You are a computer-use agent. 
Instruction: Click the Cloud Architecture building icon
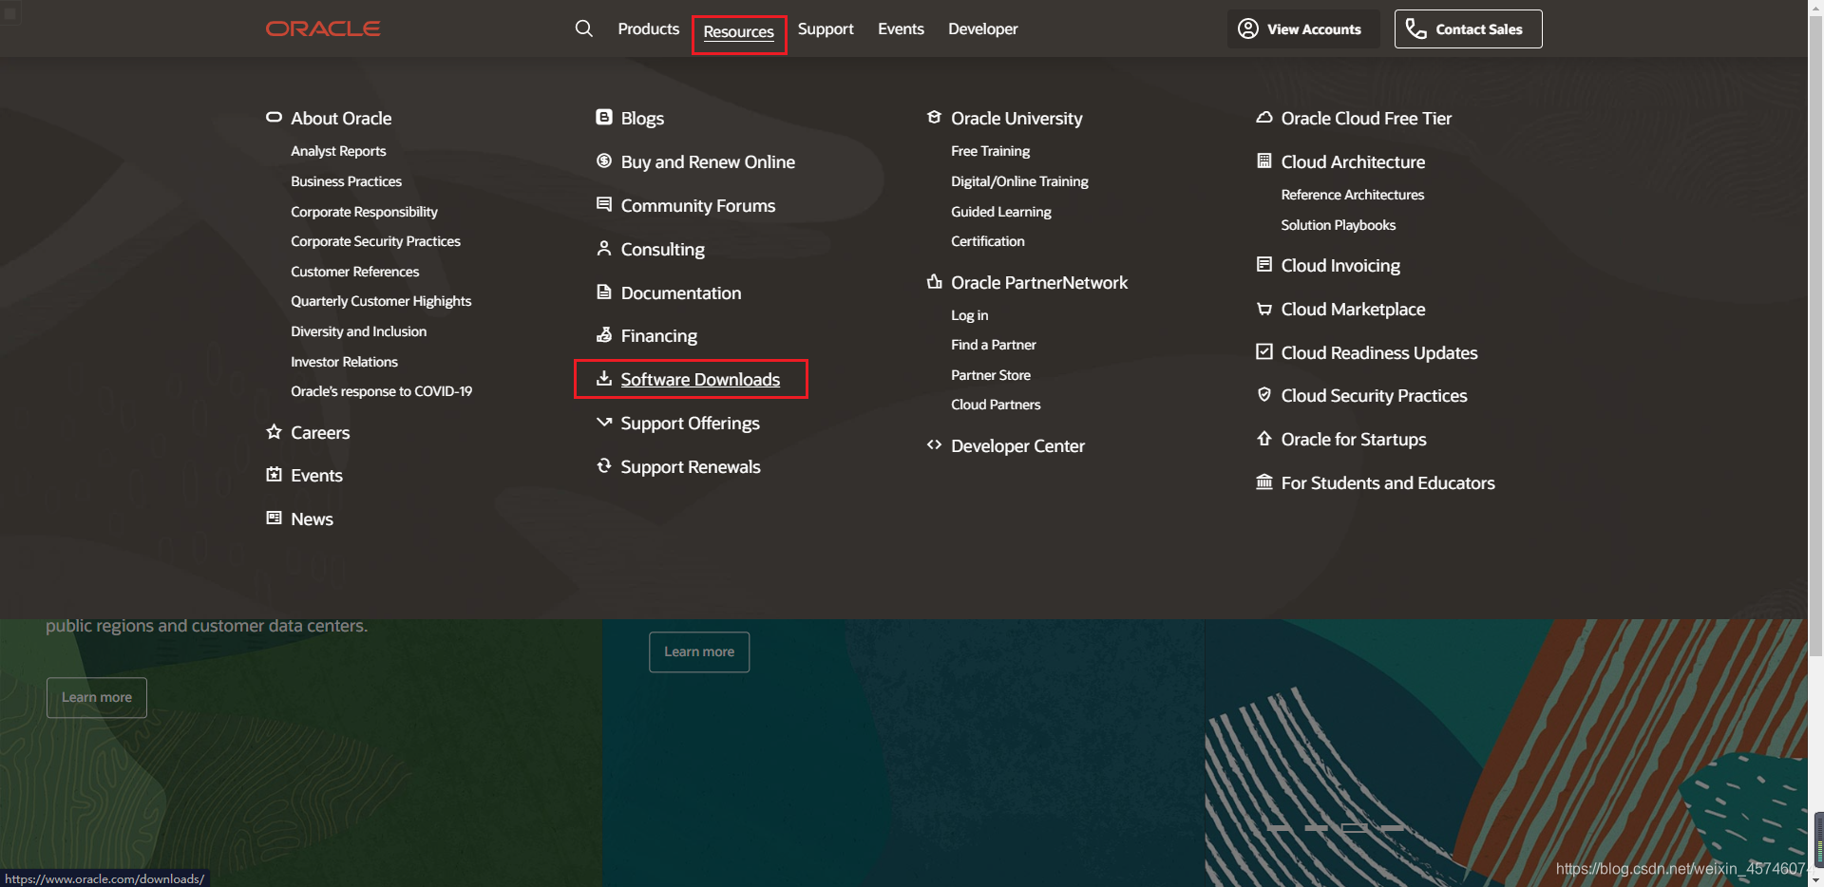point(1264,160)
